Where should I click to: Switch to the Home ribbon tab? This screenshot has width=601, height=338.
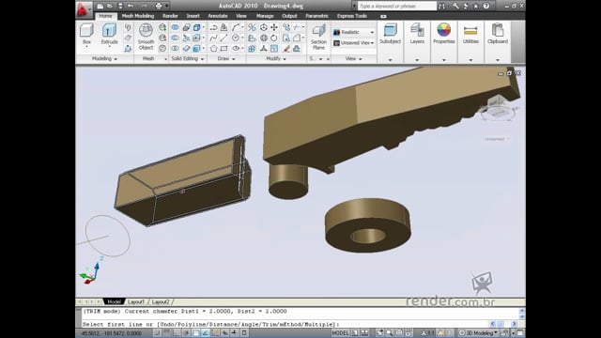(105, 16)
